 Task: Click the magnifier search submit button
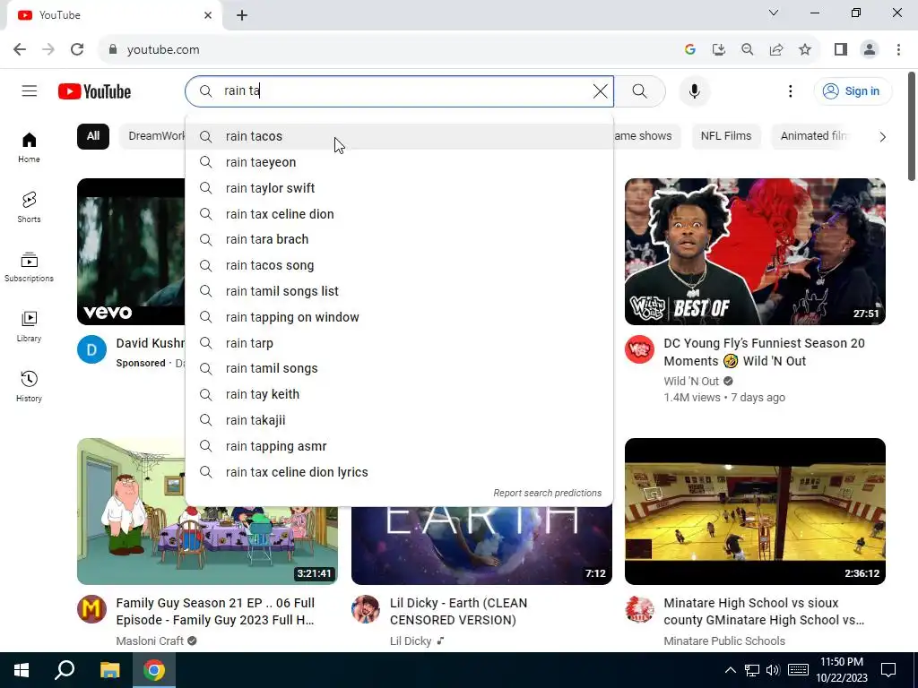pos(640,91)
